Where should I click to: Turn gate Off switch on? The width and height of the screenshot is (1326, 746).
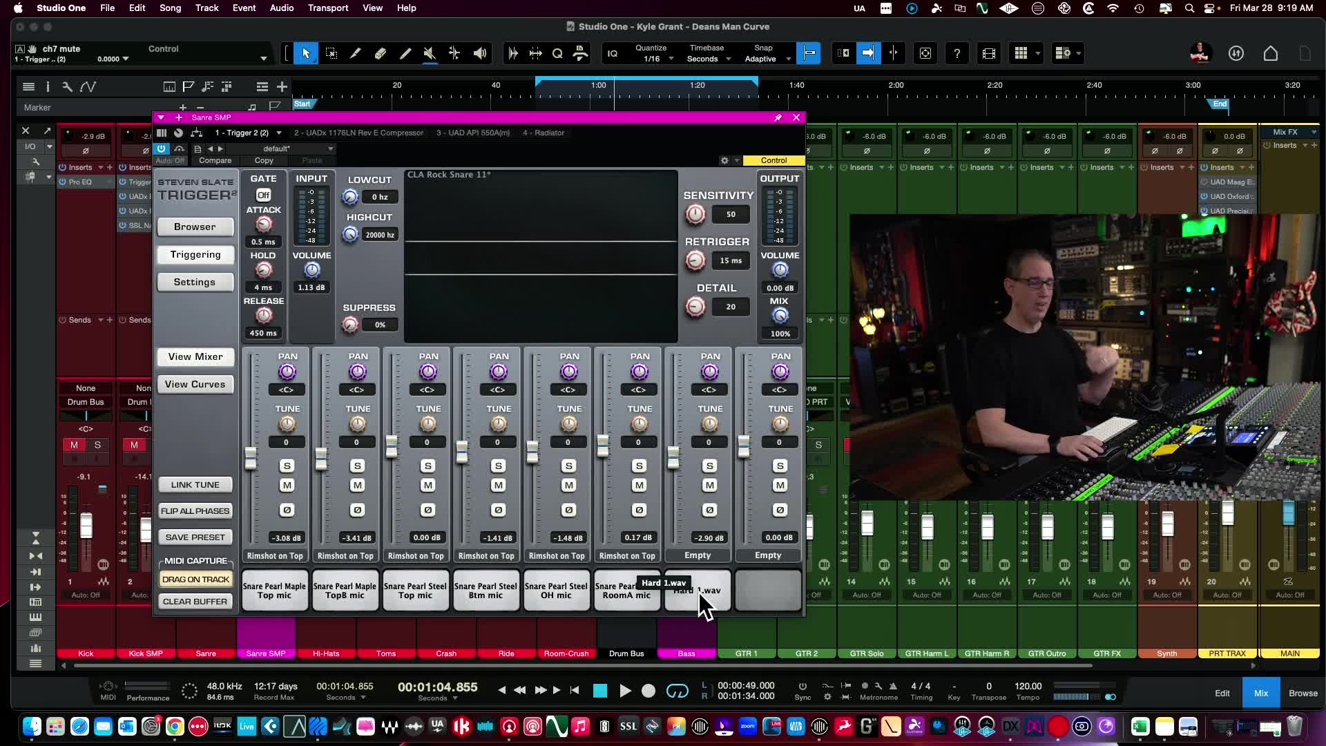[263, 195]
